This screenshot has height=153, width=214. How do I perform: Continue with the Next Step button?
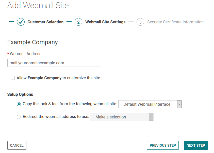click(x=196, y=145)
